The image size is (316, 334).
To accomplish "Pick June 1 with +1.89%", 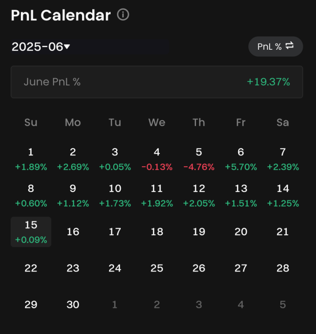I will (31, 159).
